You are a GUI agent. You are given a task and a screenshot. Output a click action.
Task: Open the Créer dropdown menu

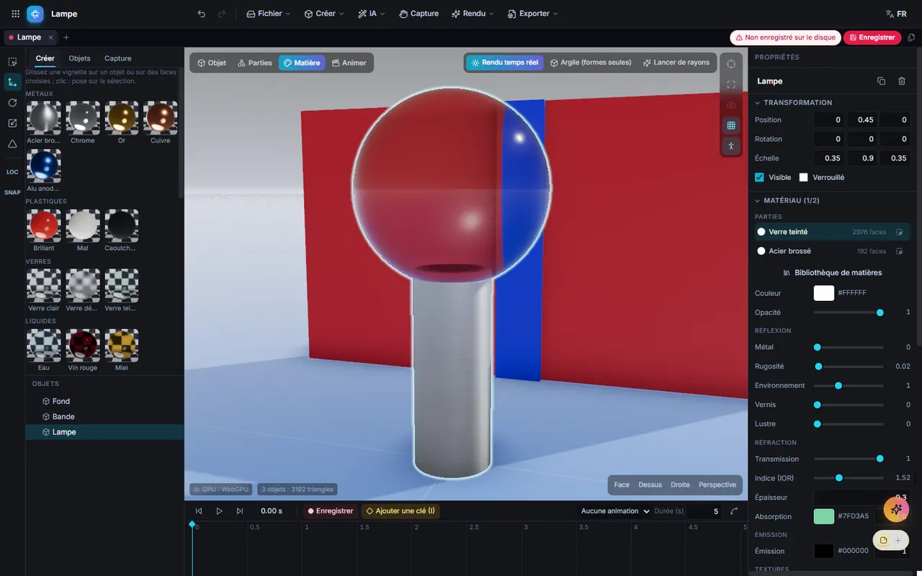pos(324,14)
